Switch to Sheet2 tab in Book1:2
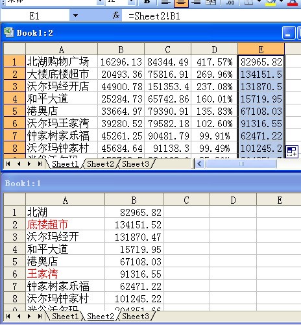Viewport: 301px width, 325px height. point(101,164)
